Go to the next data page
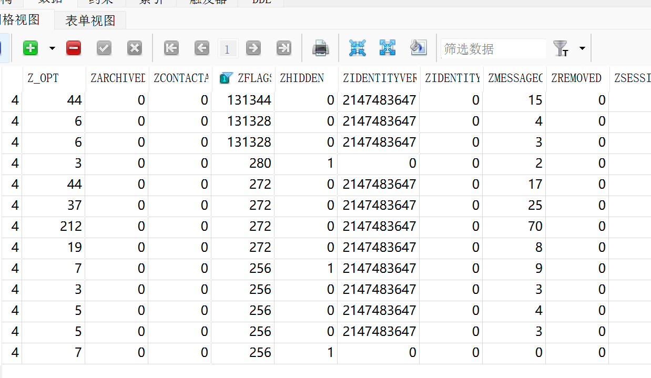This screenshot has width=651, height=378. coord(253,48)
